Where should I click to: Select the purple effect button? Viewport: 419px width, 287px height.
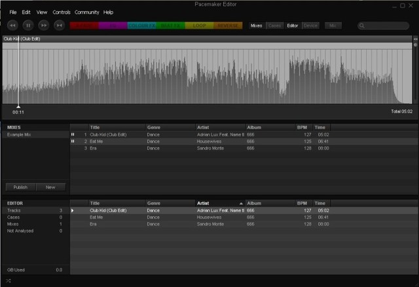113,26
